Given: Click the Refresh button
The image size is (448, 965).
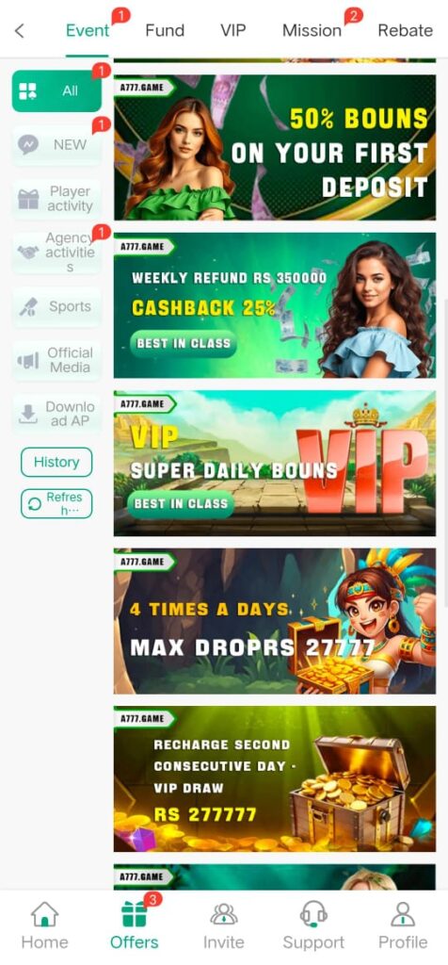Looking at the screenshot, I should tap(56, 503).
